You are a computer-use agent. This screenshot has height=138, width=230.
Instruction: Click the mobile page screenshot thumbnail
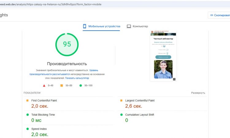[163, 56]
